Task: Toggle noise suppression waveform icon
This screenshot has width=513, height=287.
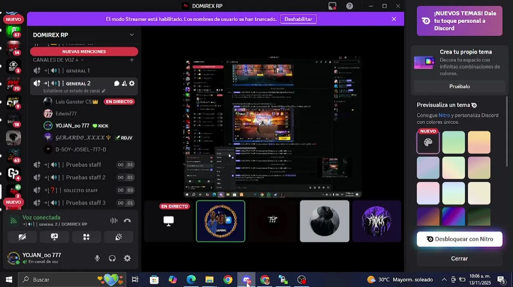Action: point(114,220)
